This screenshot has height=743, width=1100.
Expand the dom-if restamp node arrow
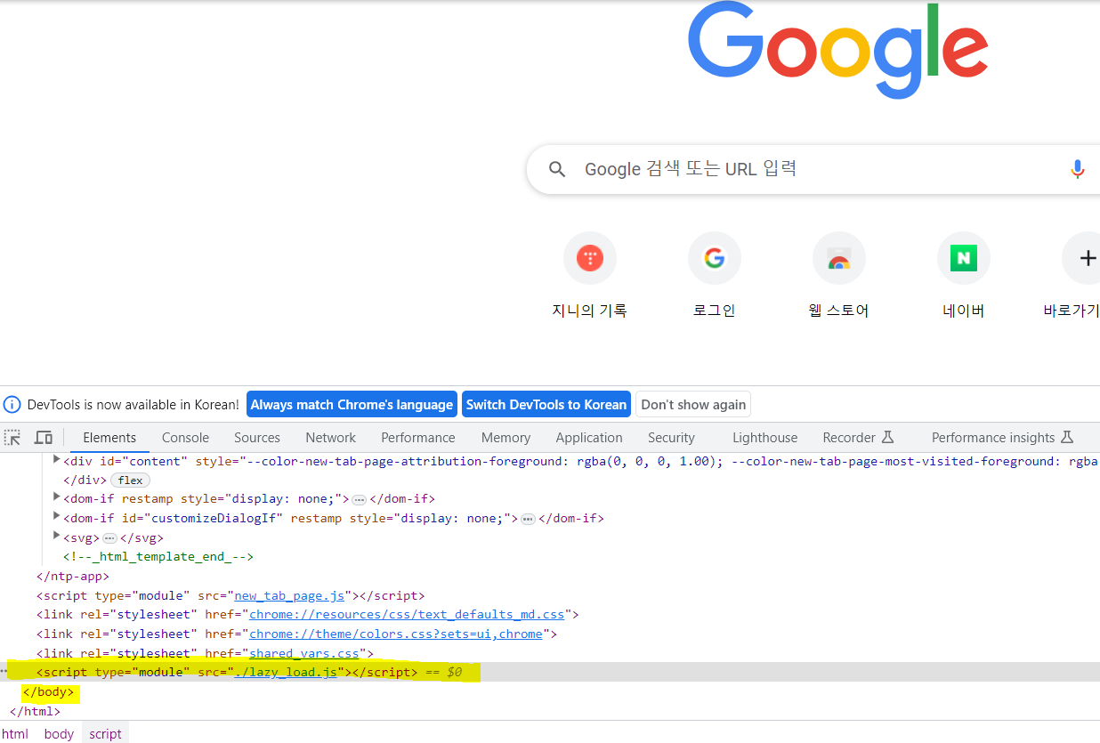coord(57,497)
